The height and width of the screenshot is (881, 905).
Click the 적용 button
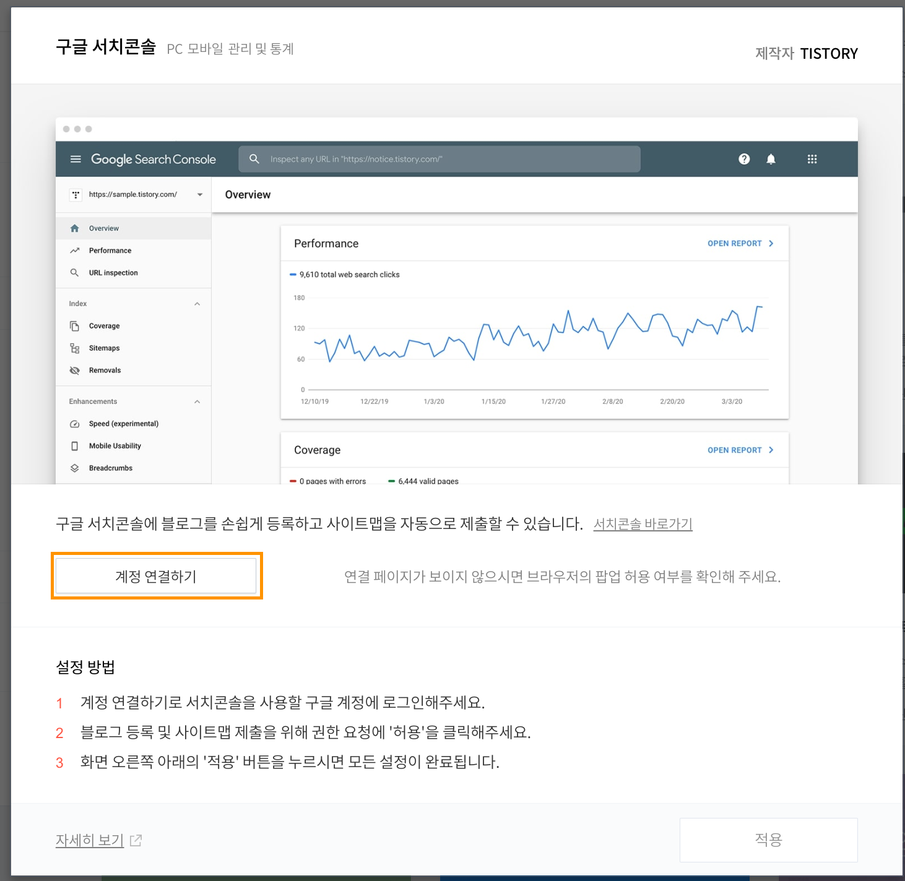(x=768, y=840)
